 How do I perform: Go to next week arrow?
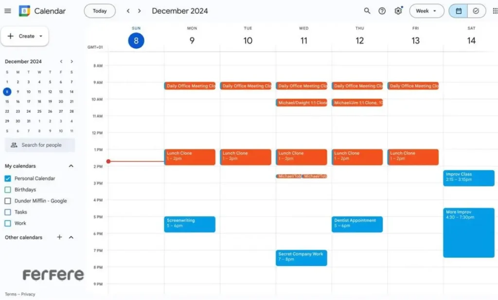tap(140, 11)
